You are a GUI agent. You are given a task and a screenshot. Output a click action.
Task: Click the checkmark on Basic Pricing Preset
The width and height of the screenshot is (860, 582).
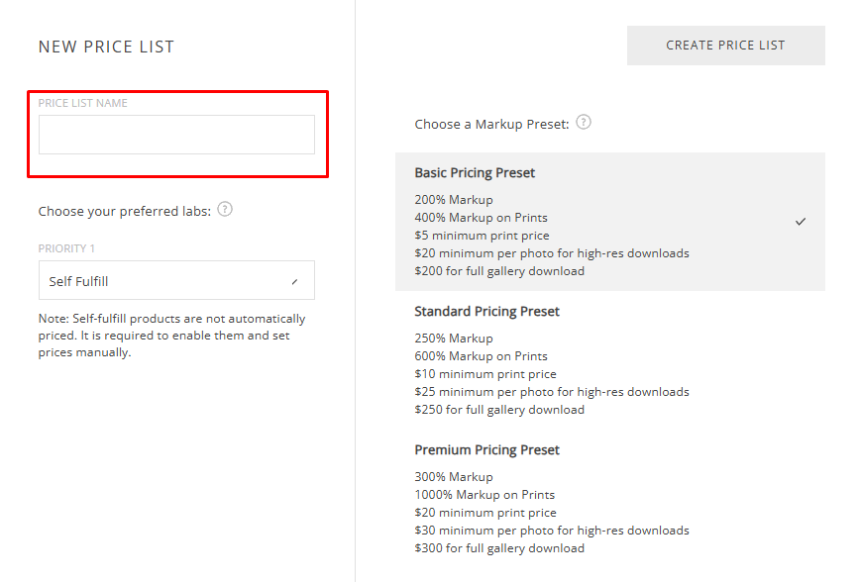pyautogui.click(x=801, y=222)
